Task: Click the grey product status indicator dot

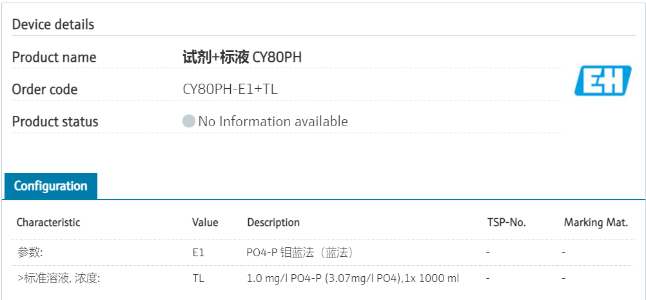Action: 189,121
